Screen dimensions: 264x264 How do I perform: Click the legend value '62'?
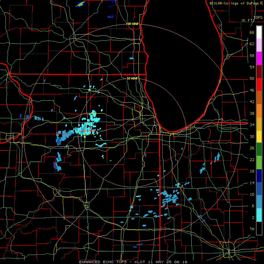coord(252,44)
